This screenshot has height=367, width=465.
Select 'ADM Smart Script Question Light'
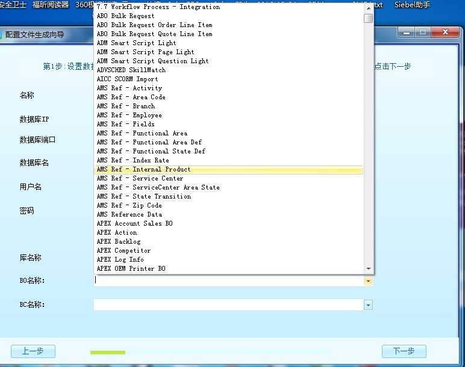(228, 61)
